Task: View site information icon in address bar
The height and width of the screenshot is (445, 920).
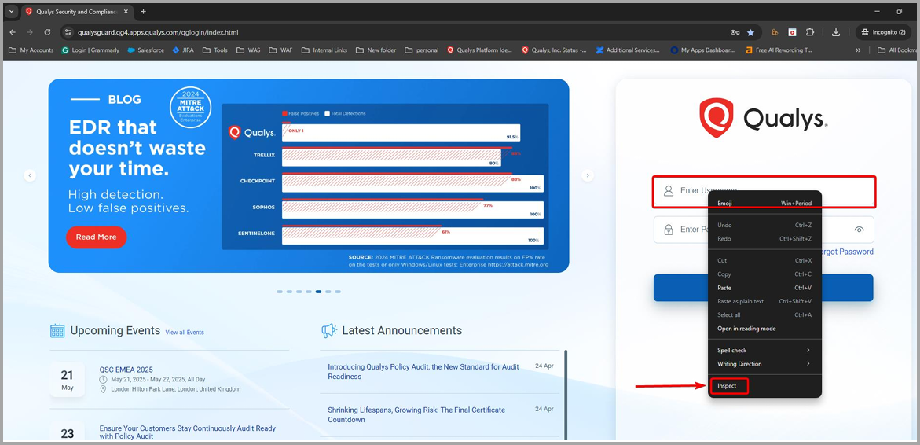Action: (68, 32)
